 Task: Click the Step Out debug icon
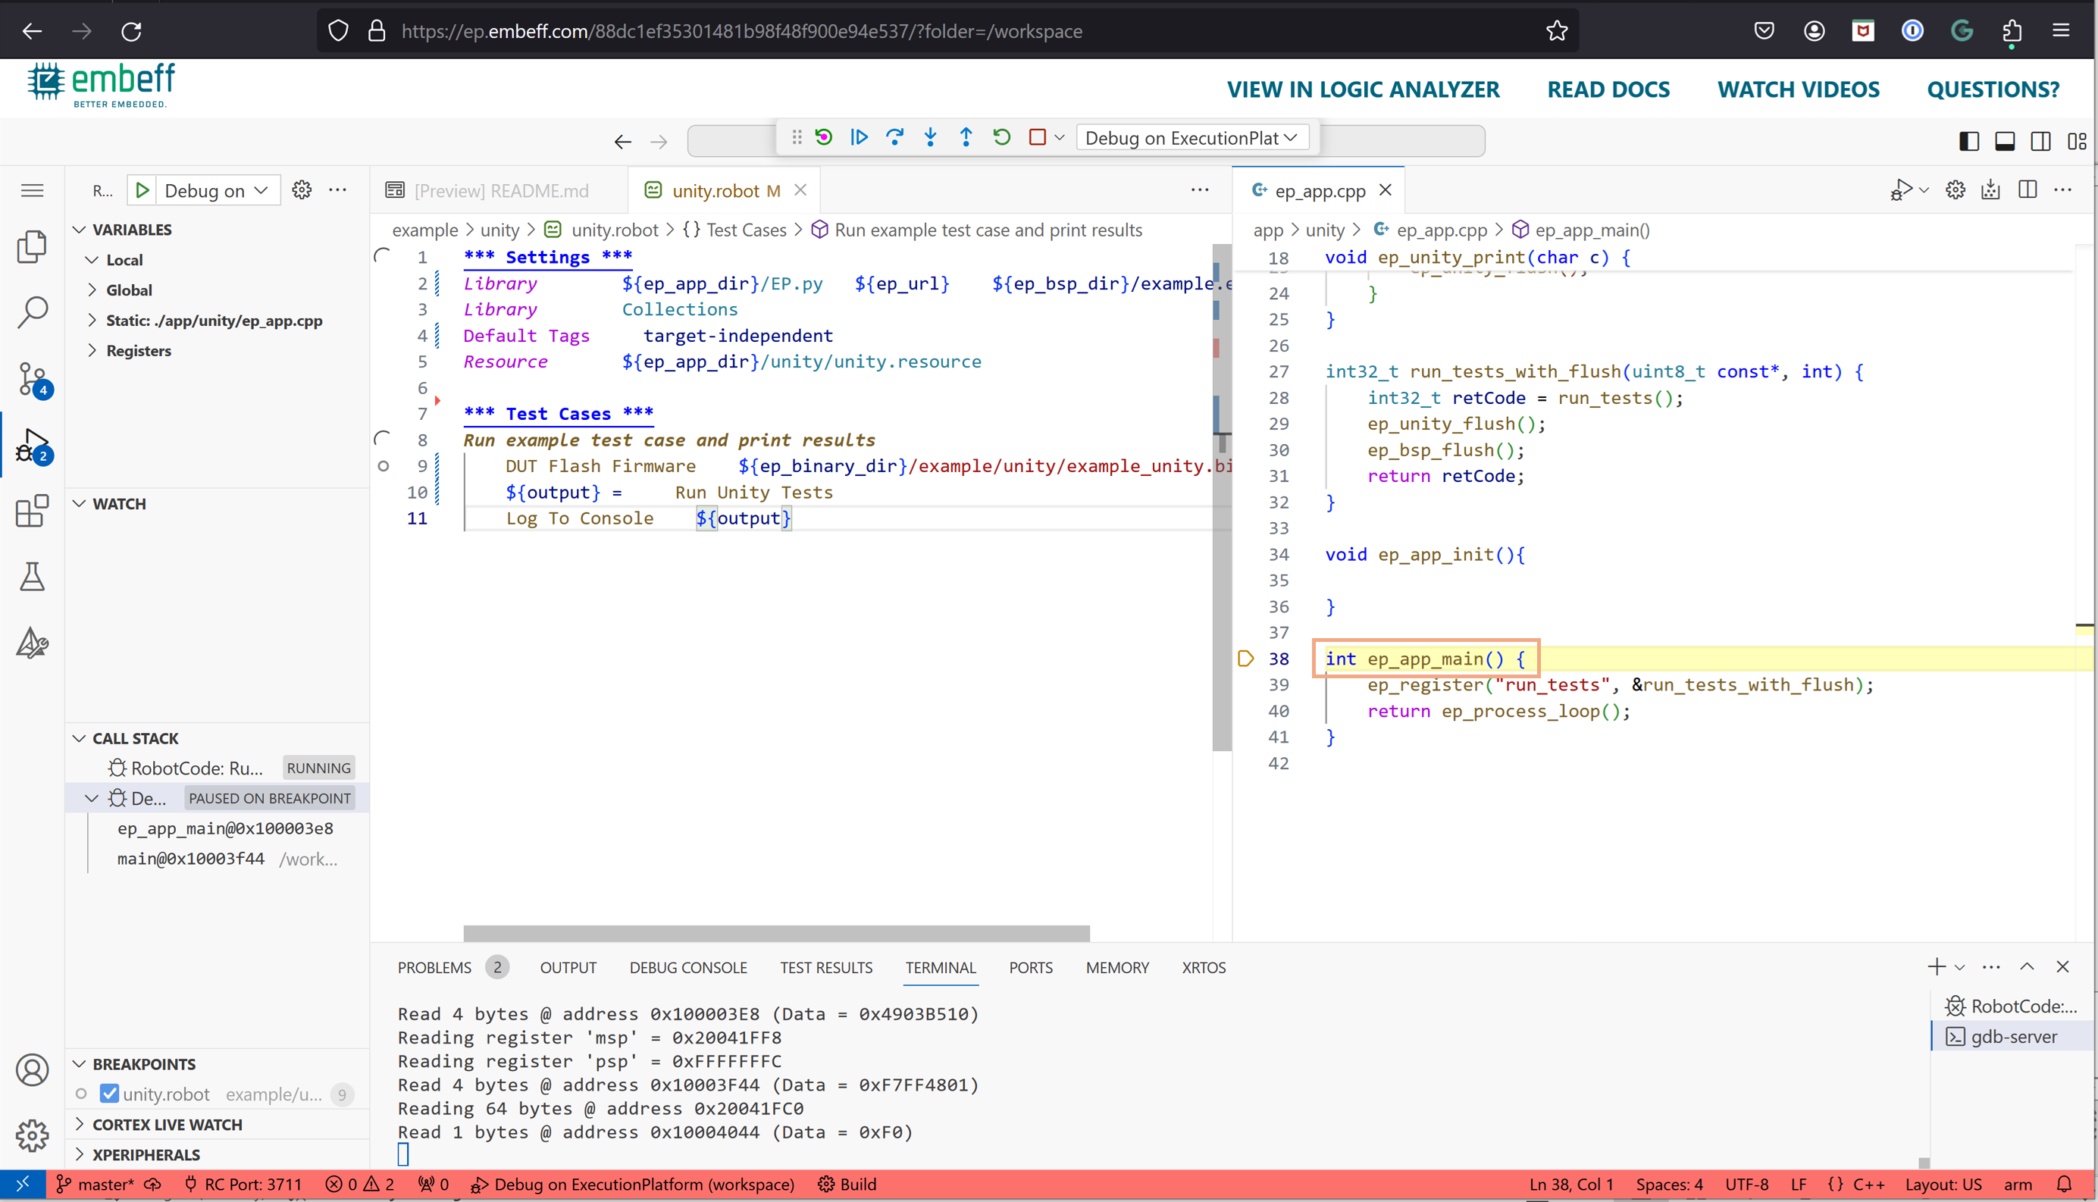click(x=966, y=137)
